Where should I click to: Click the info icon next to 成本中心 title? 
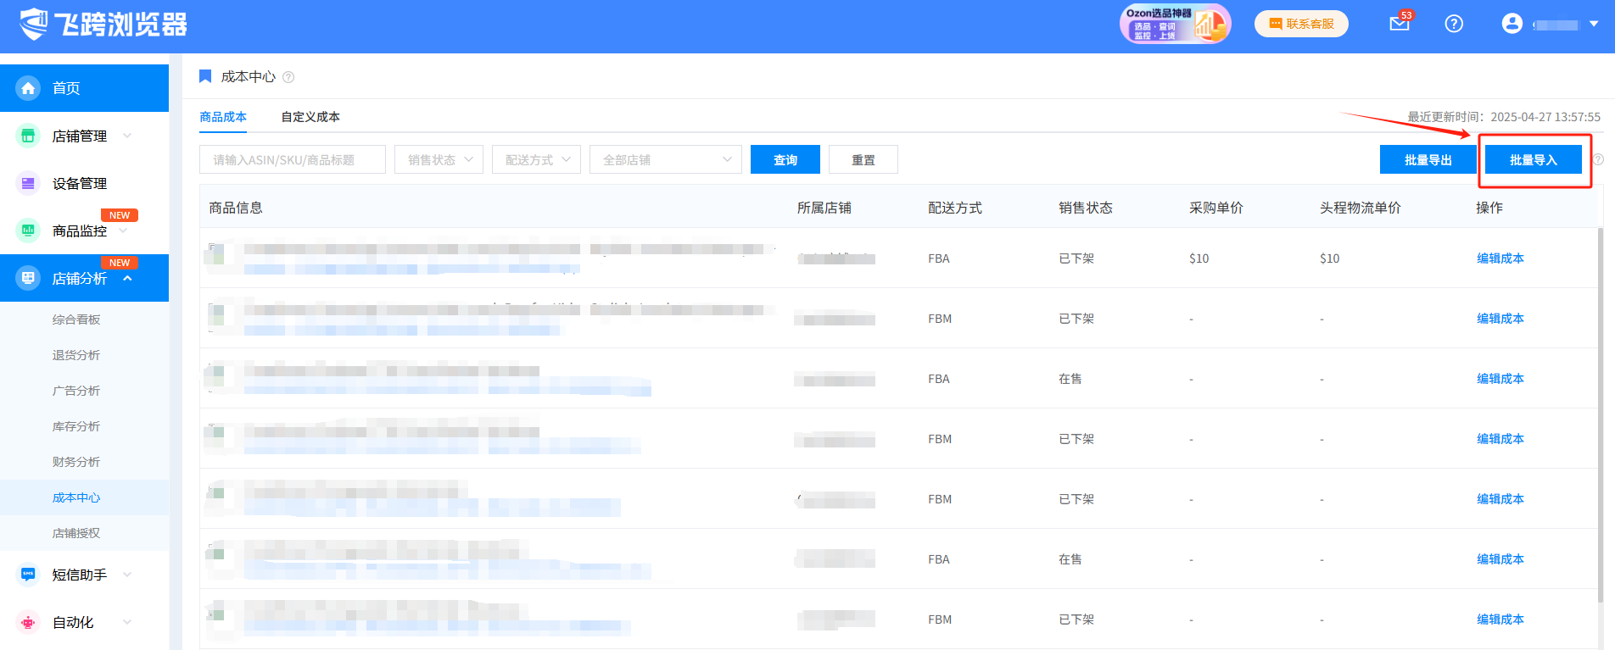[288, 77]
